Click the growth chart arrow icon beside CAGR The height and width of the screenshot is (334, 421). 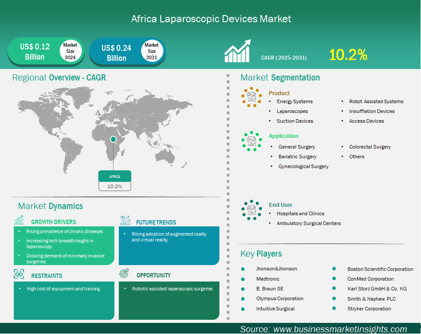238,51
